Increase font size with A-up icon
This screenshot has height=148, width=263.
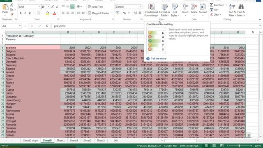click(x=53, y=7)
